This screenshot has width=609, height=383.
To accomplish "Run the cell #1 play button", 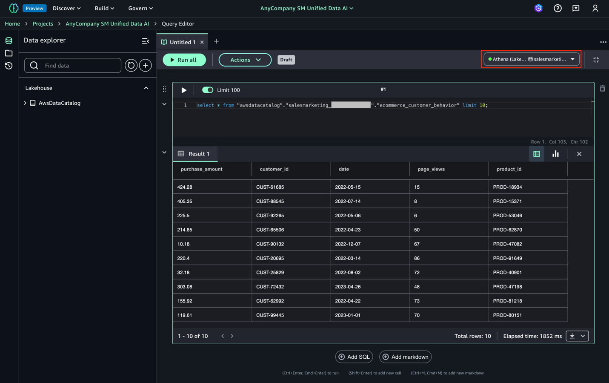I will coord(184,90).
